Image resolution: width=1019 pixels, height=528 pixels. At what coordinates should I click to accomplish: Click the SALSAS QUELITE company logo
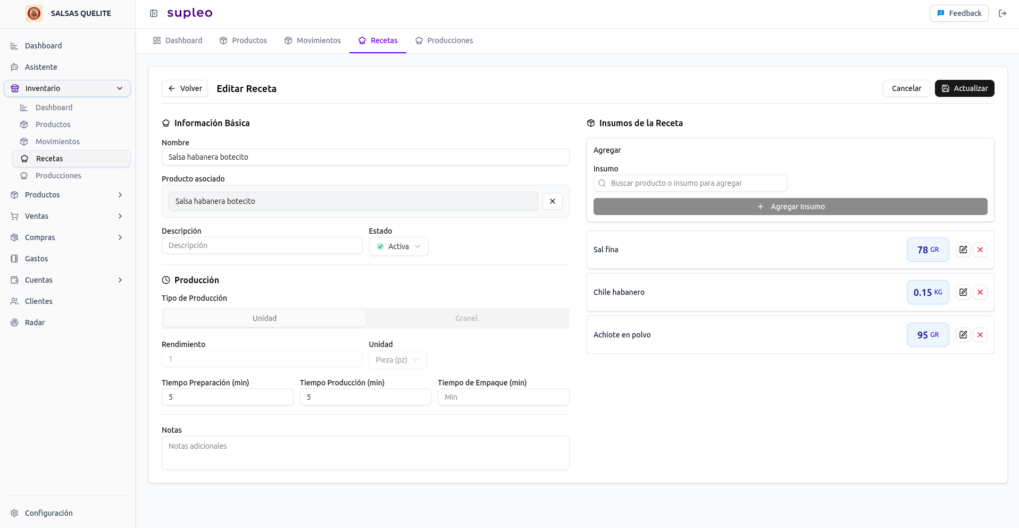tap(34, 13)
